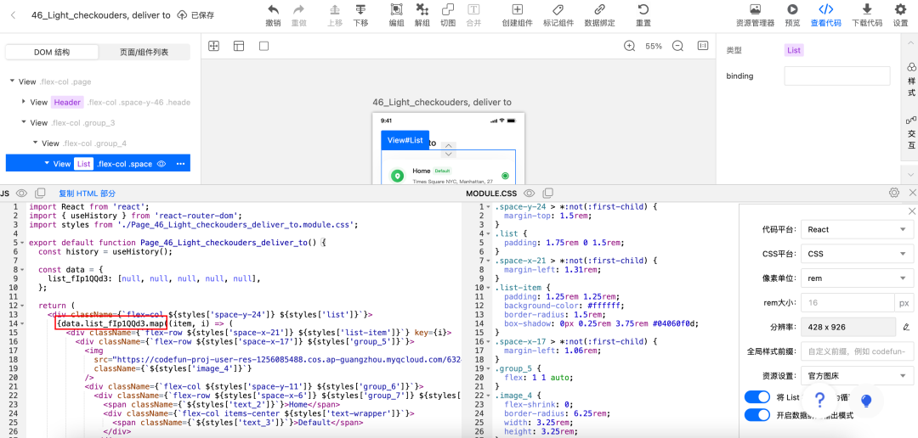Image resolution: width=918 pixels, height=438 pixels.
Task: Select the green radio on Home address
Action: coord(505,176)
